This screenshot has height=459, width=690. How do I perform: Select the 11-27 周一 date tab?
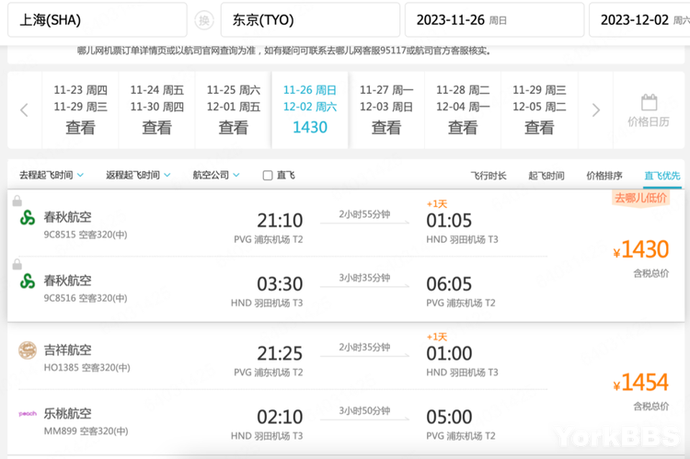point(386,109)
